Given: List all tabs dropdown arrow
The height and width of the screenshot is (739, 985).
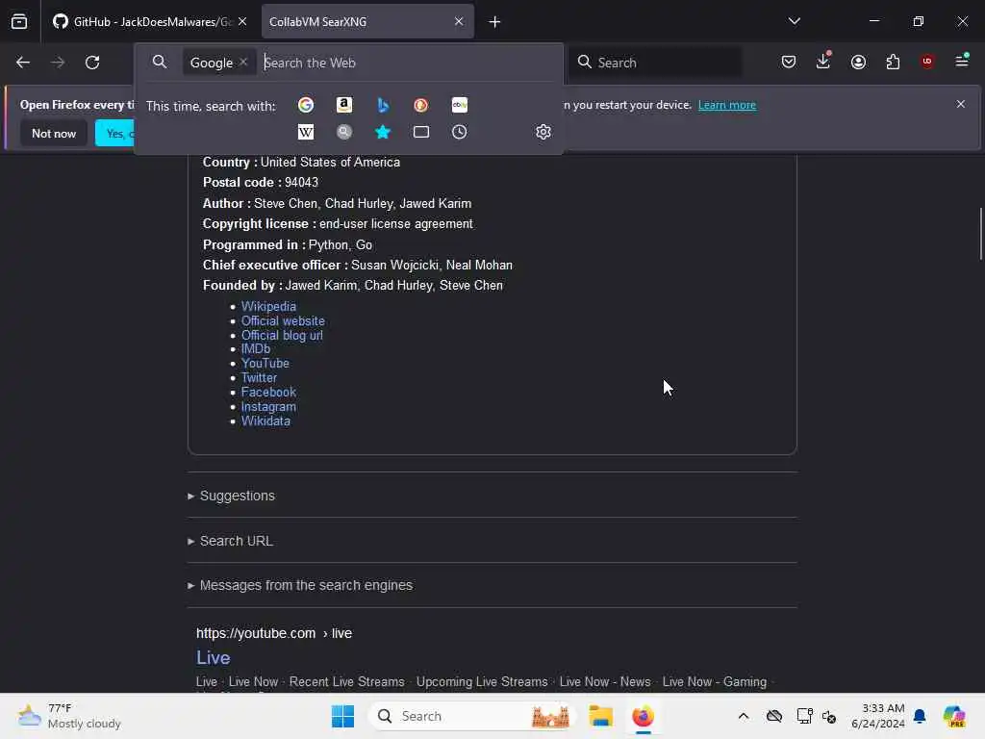Looking at the screenshot, I should 794,21.
